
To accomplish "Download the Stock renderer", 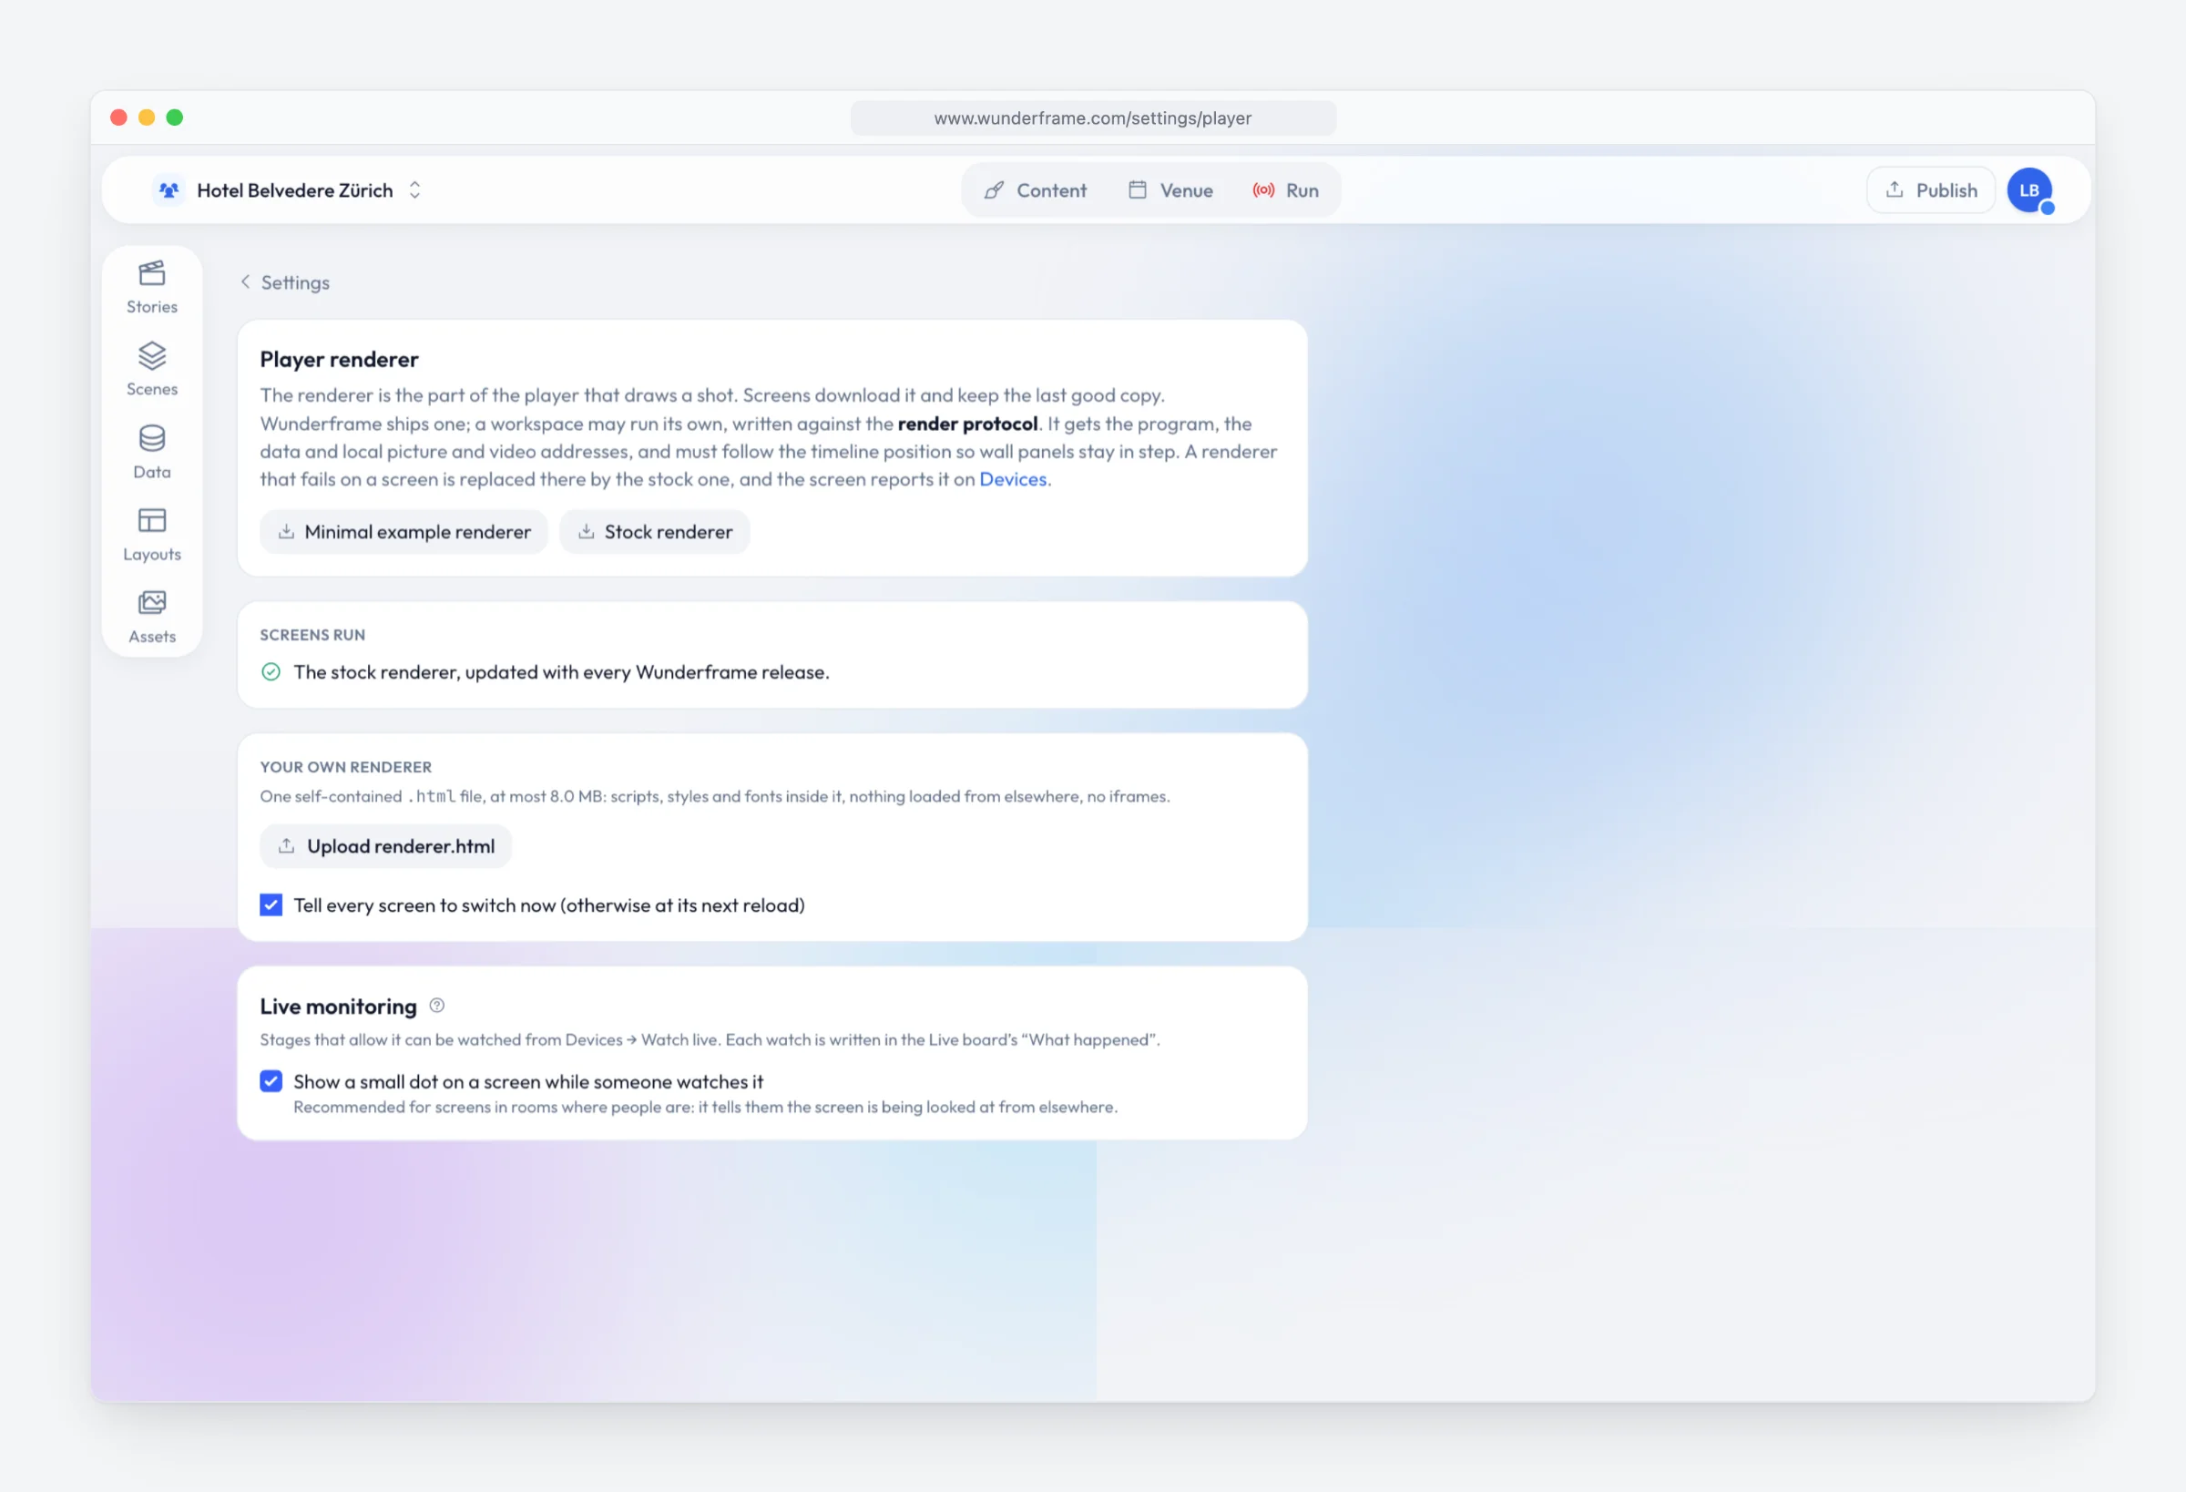I will (x=655, y=533).
